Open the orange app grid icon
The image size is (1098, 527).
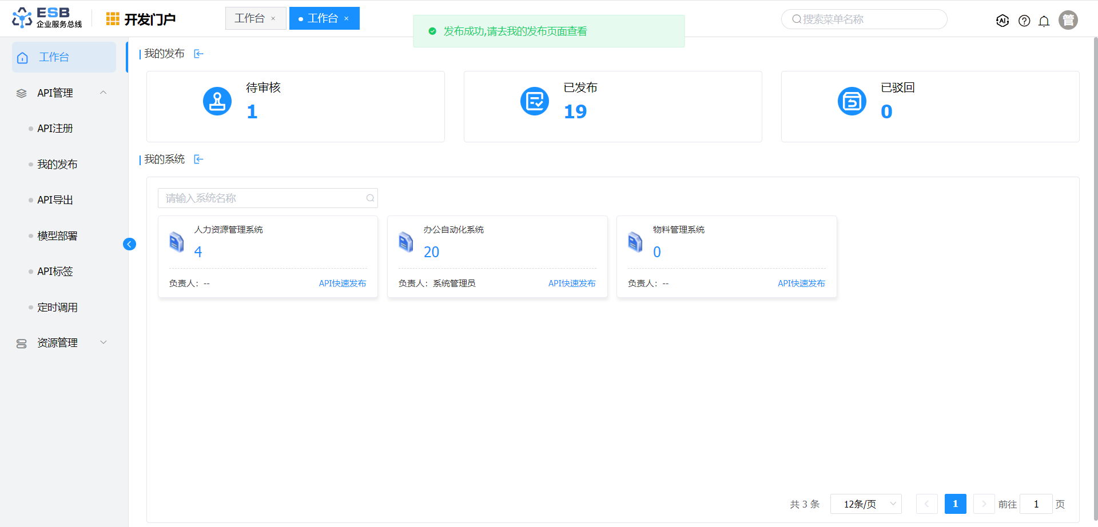tap(113, 19)
